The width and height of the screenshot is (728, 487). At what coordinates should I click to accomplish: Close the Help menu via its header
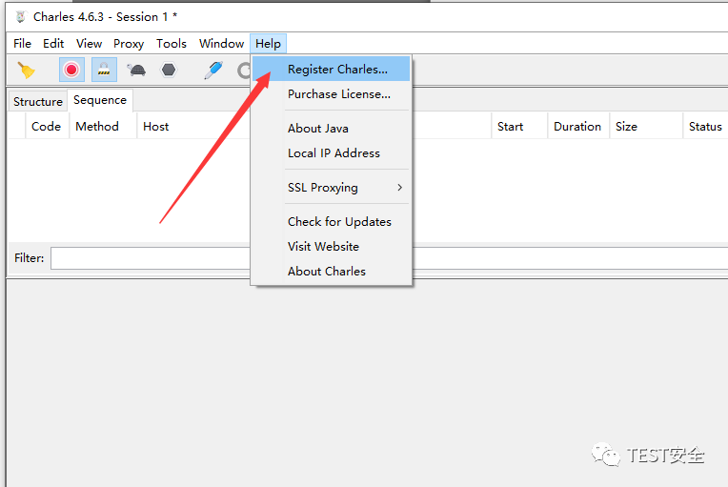pos(269,44)
